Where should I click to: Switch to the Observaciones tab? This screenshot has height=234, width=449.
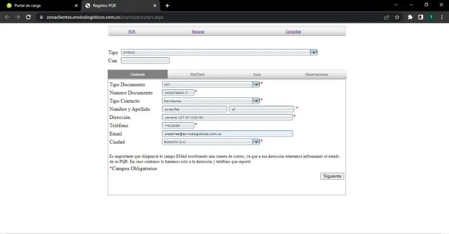pos(316,74)
